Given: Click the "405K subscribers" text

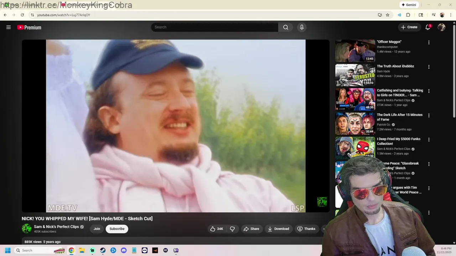Looking at the screenshot, I should (x=45, y=231).
